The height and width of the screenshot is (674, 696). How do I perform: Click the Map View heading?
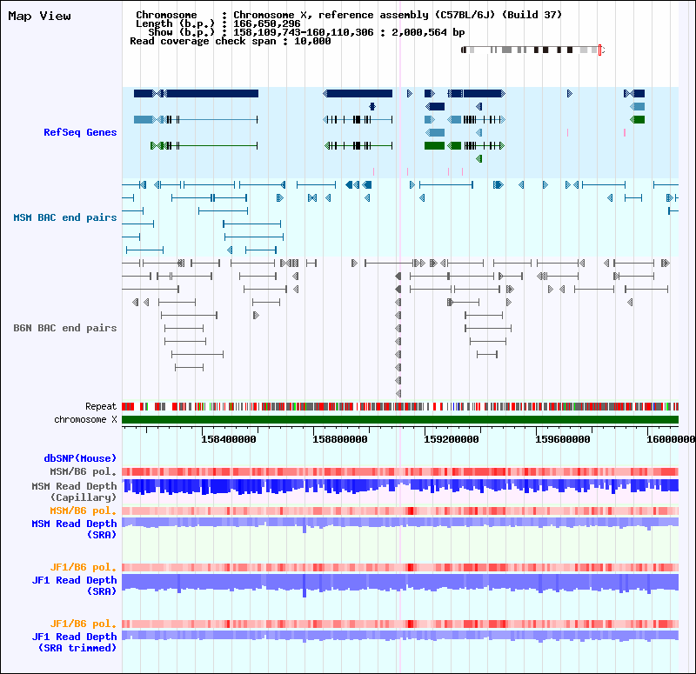(x=39, y=16)
